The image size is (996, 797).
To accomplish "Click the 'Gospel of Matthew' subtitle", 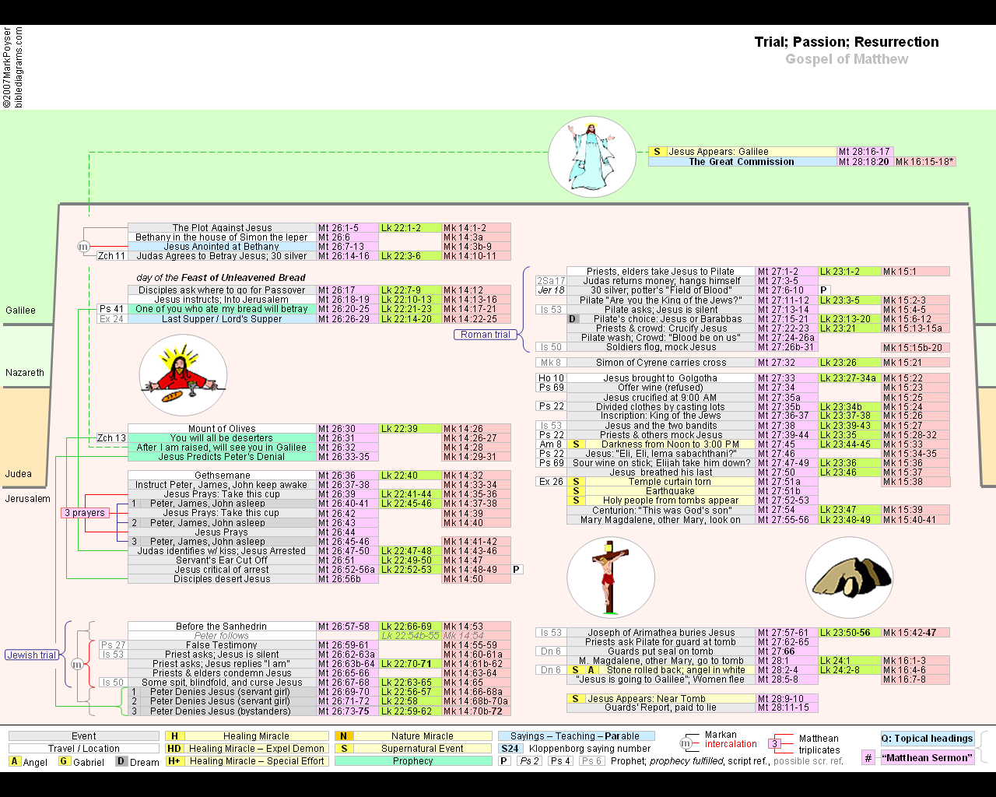I will (x=847, y=59).
